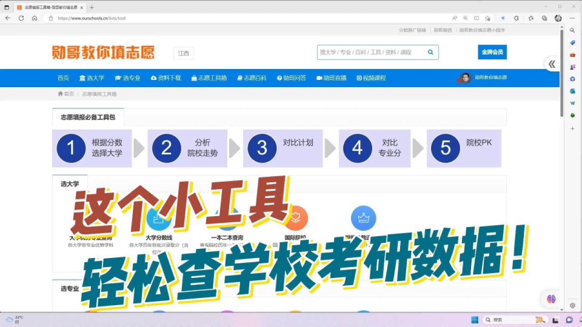Reload the page with Refresh icon
Image resolution: width=582 pixels, height=327 pixels.
(x=21, y=18)
